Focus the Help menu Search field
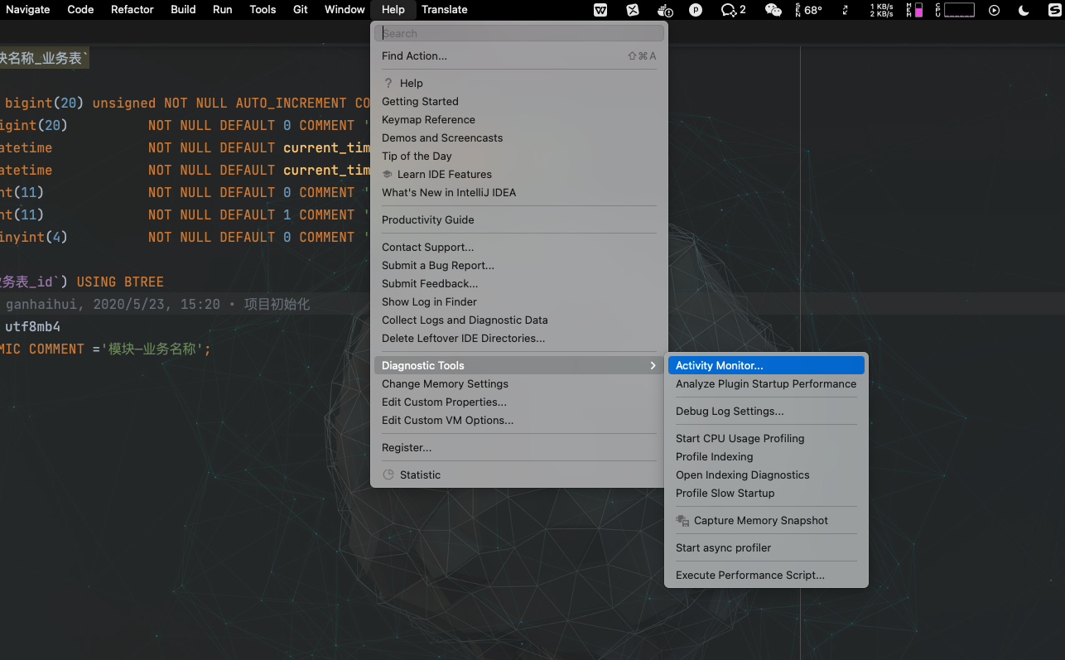This screenshot has width=1065, height=660. click(x=519, y=33)
